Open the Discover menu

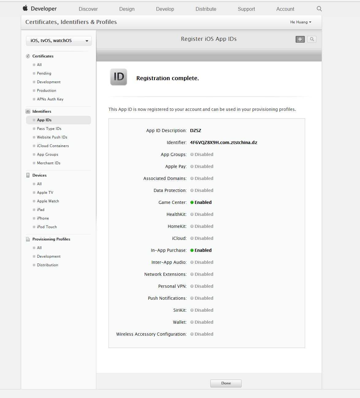88,9
